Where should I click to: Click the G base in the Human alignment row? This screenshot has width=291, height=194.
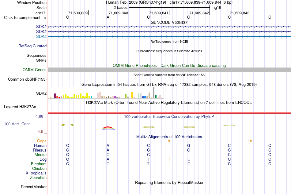(189, 146)
